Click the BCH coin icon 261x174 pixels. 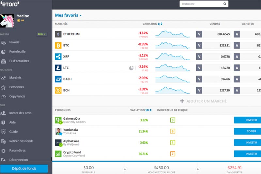pos(58,90)
